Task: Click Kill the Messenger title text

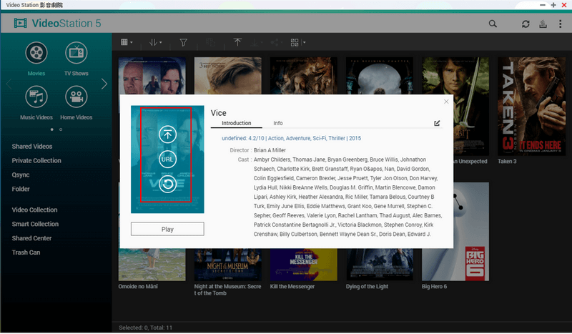Action: point(292,287)
